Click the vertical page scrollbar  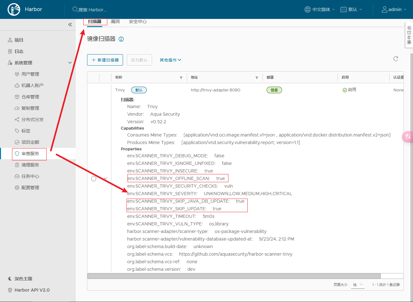[x=411, y=177]
